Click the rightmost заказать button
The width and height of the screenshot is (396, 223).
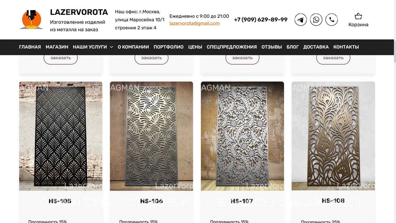[333, 58]
